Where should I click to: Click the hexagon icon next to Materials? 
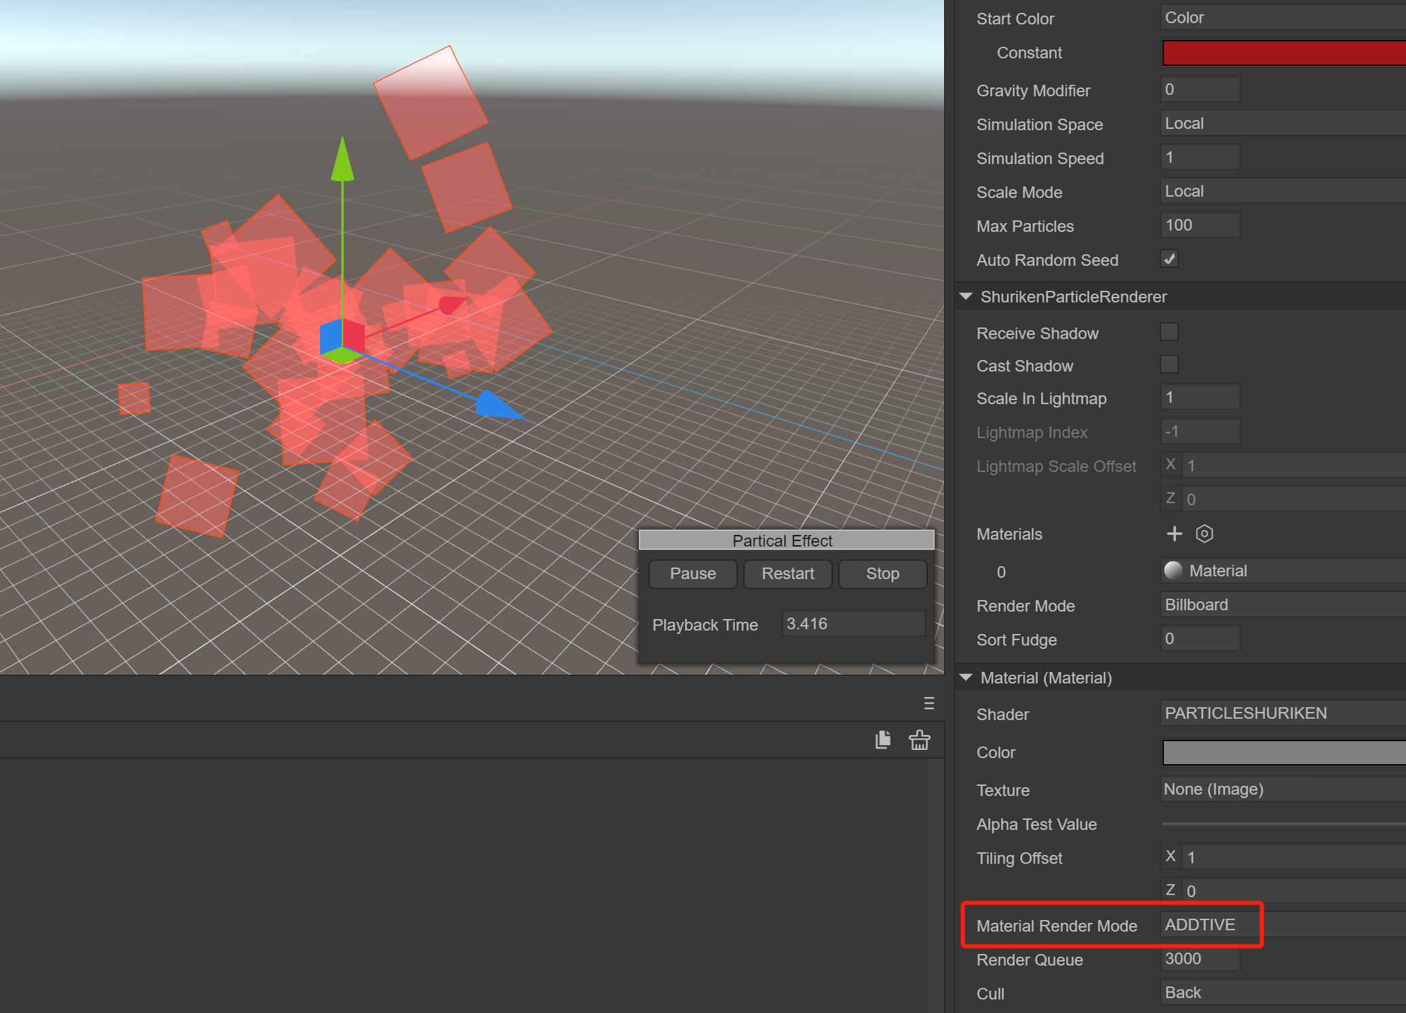1204,534
